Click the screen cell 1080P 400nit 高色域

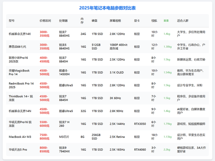[x=119, y=47]
